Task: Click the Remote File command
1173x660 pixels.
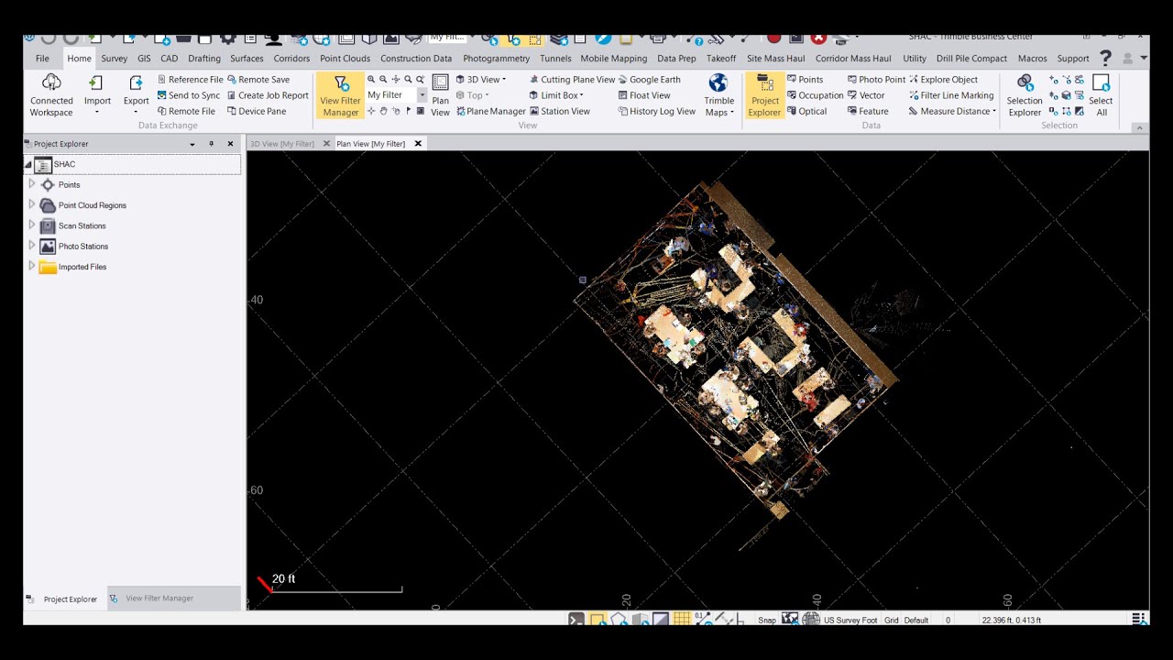Action: coord(186,111)
